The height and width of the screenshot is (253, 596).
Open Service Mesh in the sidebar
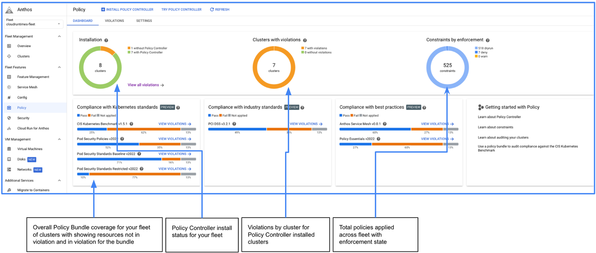pyautogui.click(x=27, y=87)
